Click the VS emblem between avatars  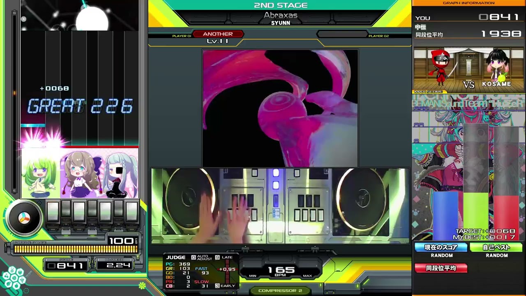(469, 84)
